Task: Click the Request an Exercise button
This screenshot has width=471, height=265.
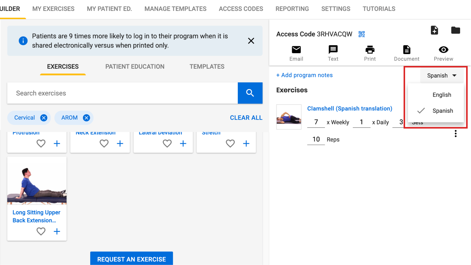Action: pos(131,259)
